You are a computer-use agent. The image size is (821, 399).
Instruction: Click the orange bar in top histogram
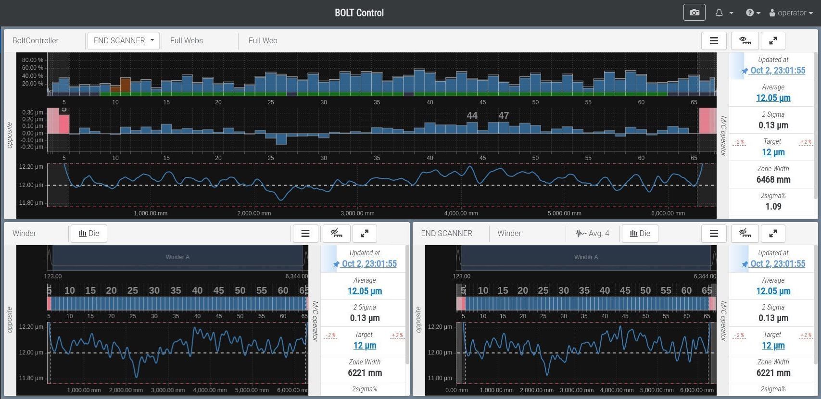coord(125,85)
